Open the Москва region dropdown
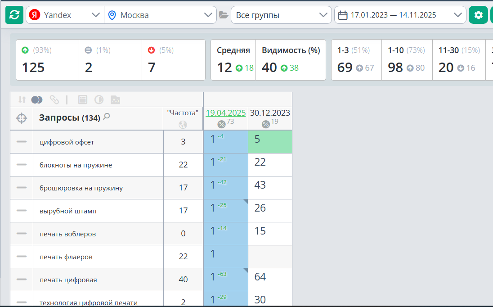493x307 pixels. [160, 15]
